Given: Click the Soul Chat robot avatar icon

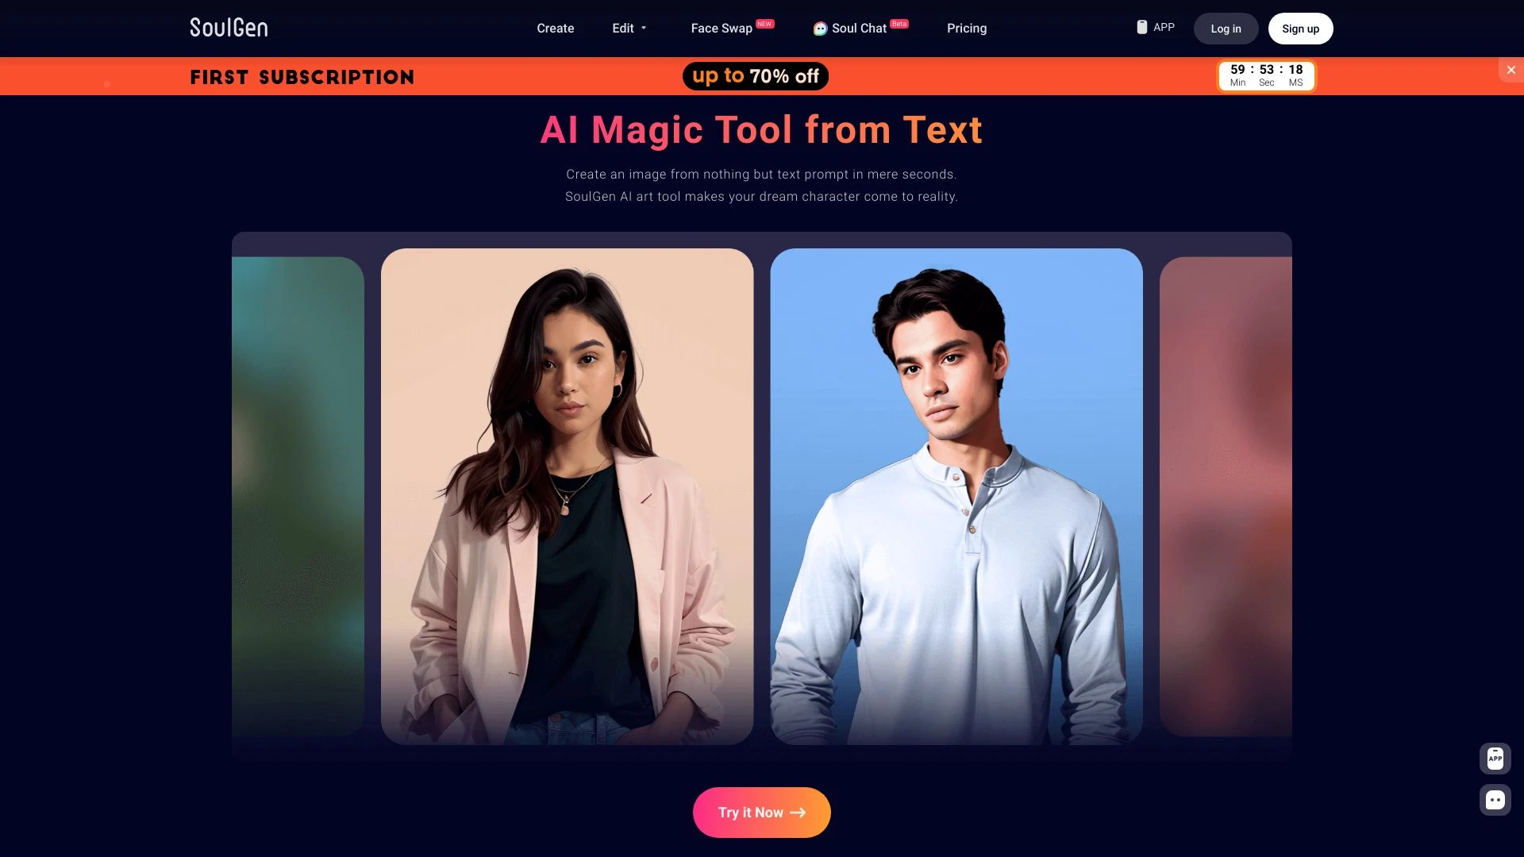Looking at the screenshot, I should point(818,29).
